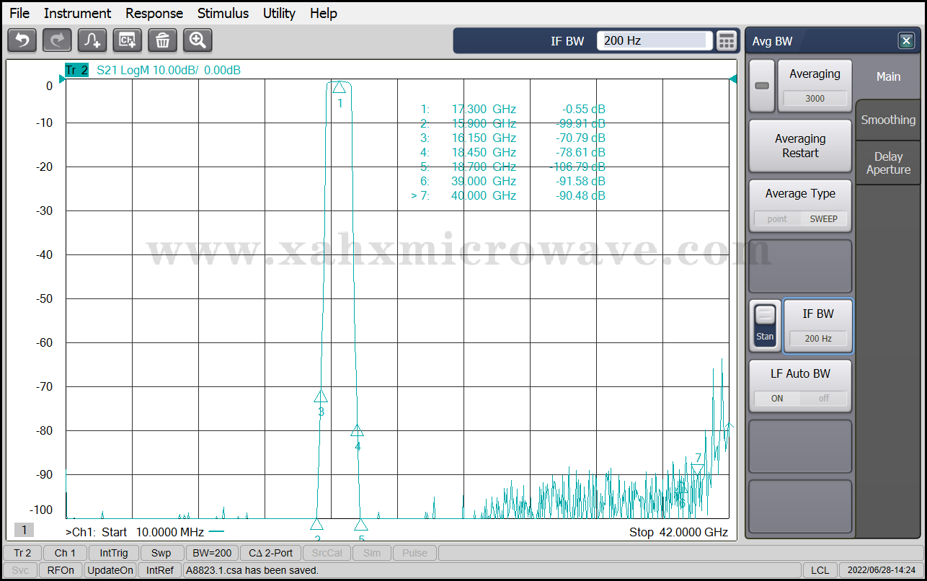Click the BW=200 status button

pos(212,553)
